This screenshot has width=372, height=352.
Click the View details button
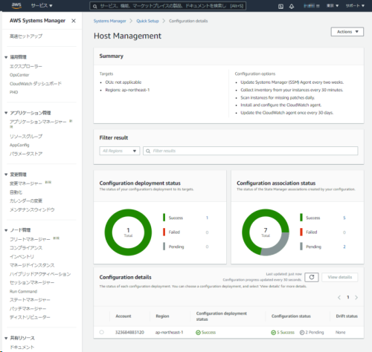(340, 277)
